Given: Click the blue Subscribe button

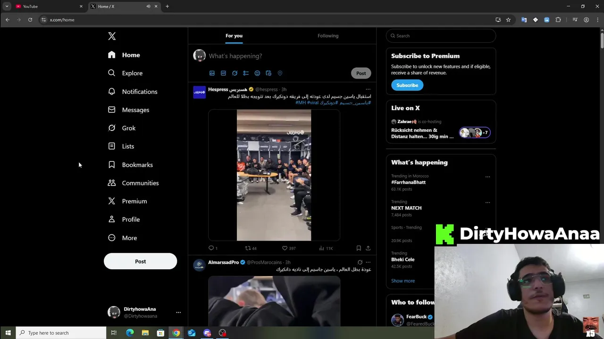Looking at the screenshot, I should click(x=407, y=85).
